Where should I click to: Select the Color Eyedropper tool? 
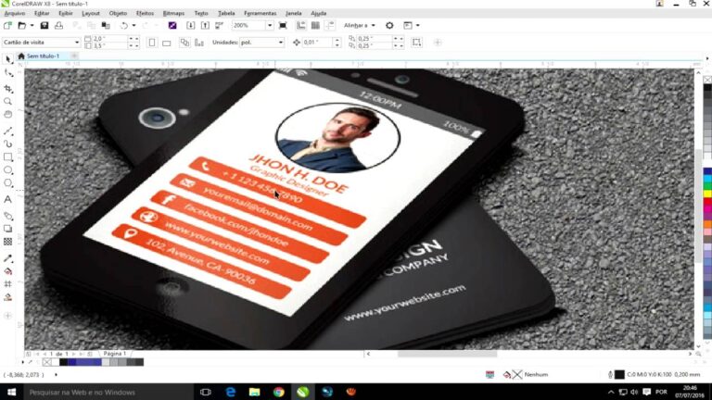click(x=8, y=258)
